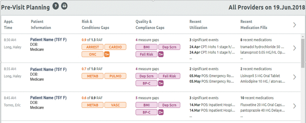Select the CARDIO condition tag
Viewport: 306px width, 123px height.
(x=115, y=47)
